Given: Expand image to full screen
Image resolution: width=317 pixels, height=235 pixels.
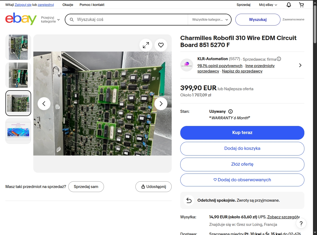Looking at the screenshot, I should [x=146, y=45].
